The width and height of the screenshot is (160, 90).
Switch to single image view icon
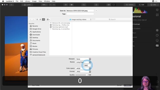(113, 5)
